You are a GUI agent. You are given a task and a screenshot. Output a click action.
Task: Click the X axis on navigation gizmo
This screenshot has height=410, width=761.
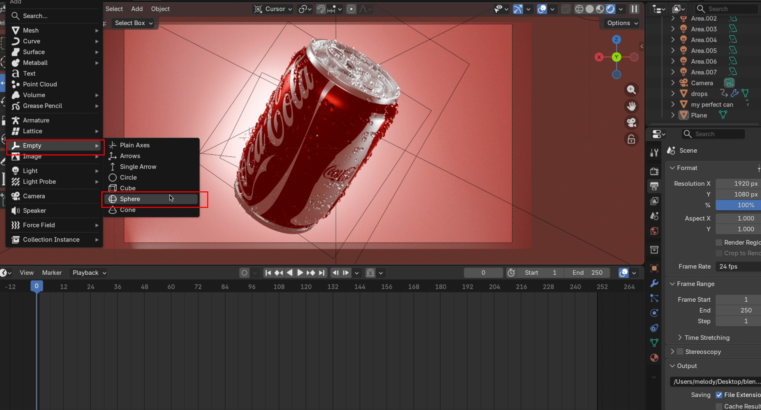(x=599, y=57)
